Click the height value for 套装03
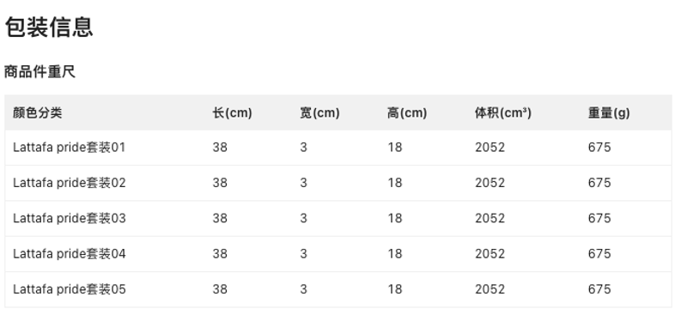687x327 pixels. [395, 218]
